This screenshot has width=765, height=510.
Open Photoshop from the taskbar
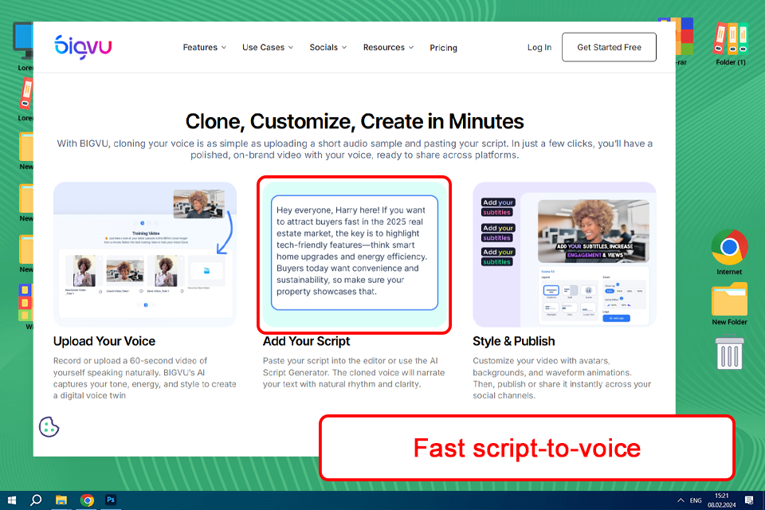pyautogui.click(x=111, y=500)
